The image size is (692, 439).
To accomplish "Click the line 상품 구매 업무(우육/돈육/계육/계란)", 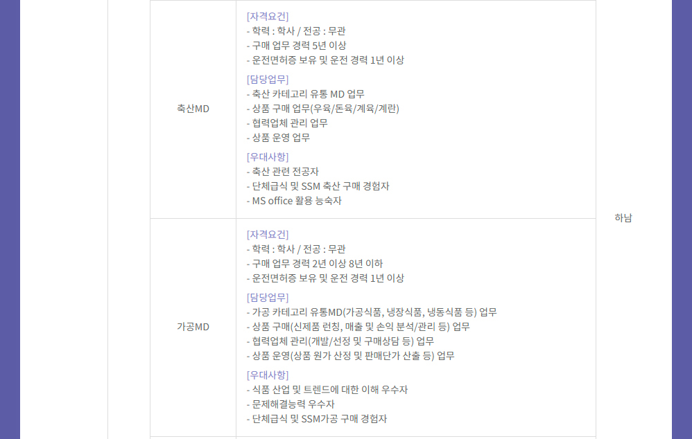I will pos(323,109).
